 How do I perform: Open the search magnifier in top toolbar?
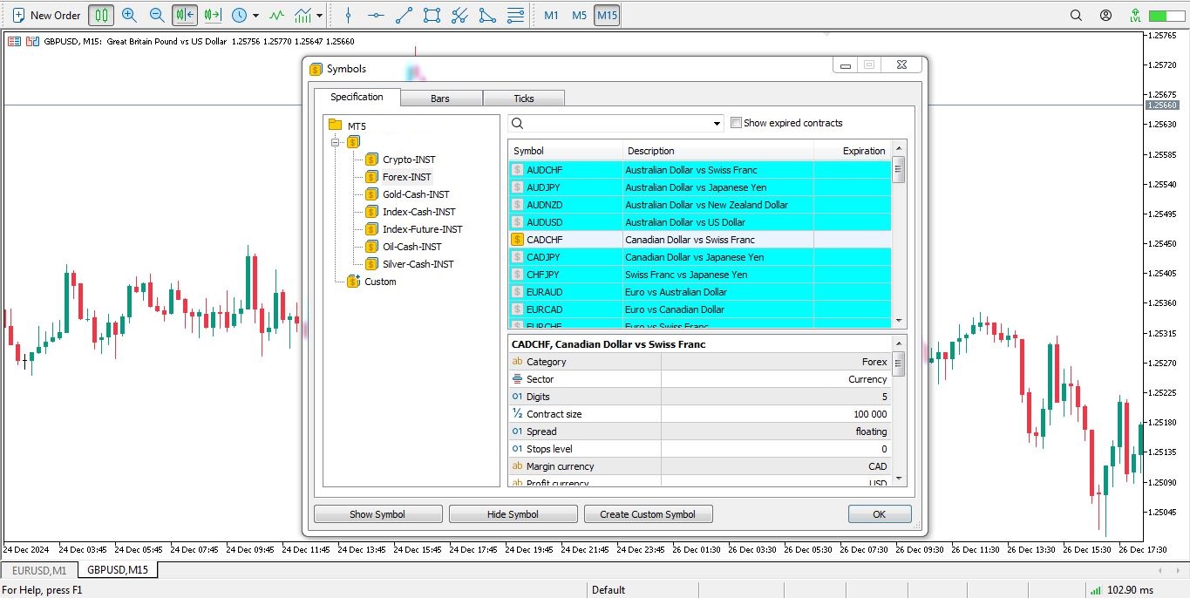[x=1076, y=15]
